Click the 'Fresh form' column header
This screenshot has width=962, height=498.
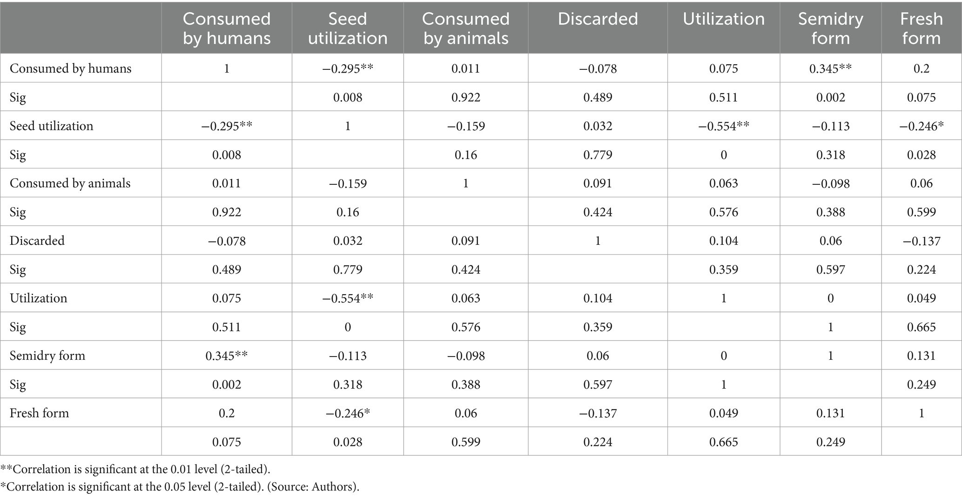pos(922,28)
